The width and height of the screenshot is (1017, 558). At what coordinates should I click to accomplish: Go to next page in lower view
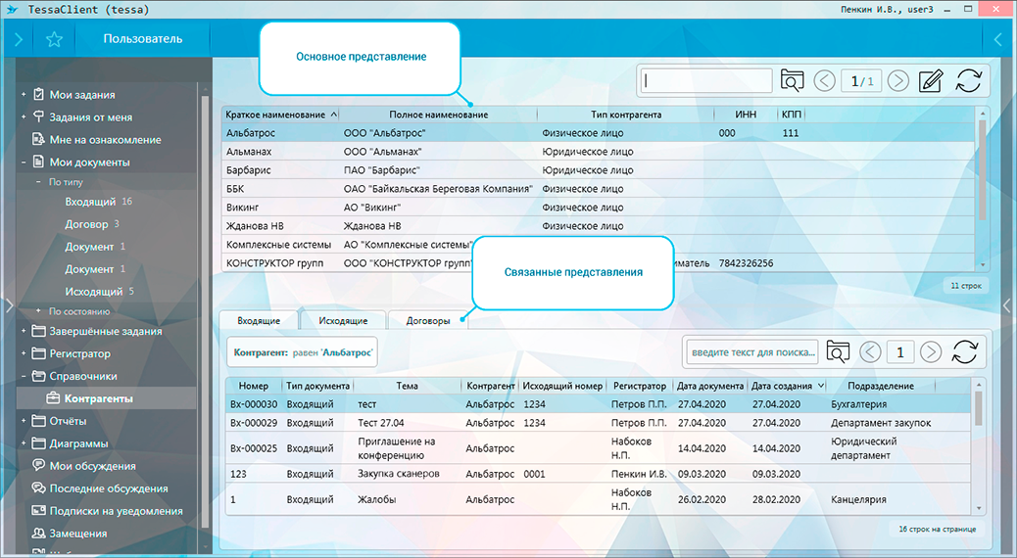[x=931, y=351]
